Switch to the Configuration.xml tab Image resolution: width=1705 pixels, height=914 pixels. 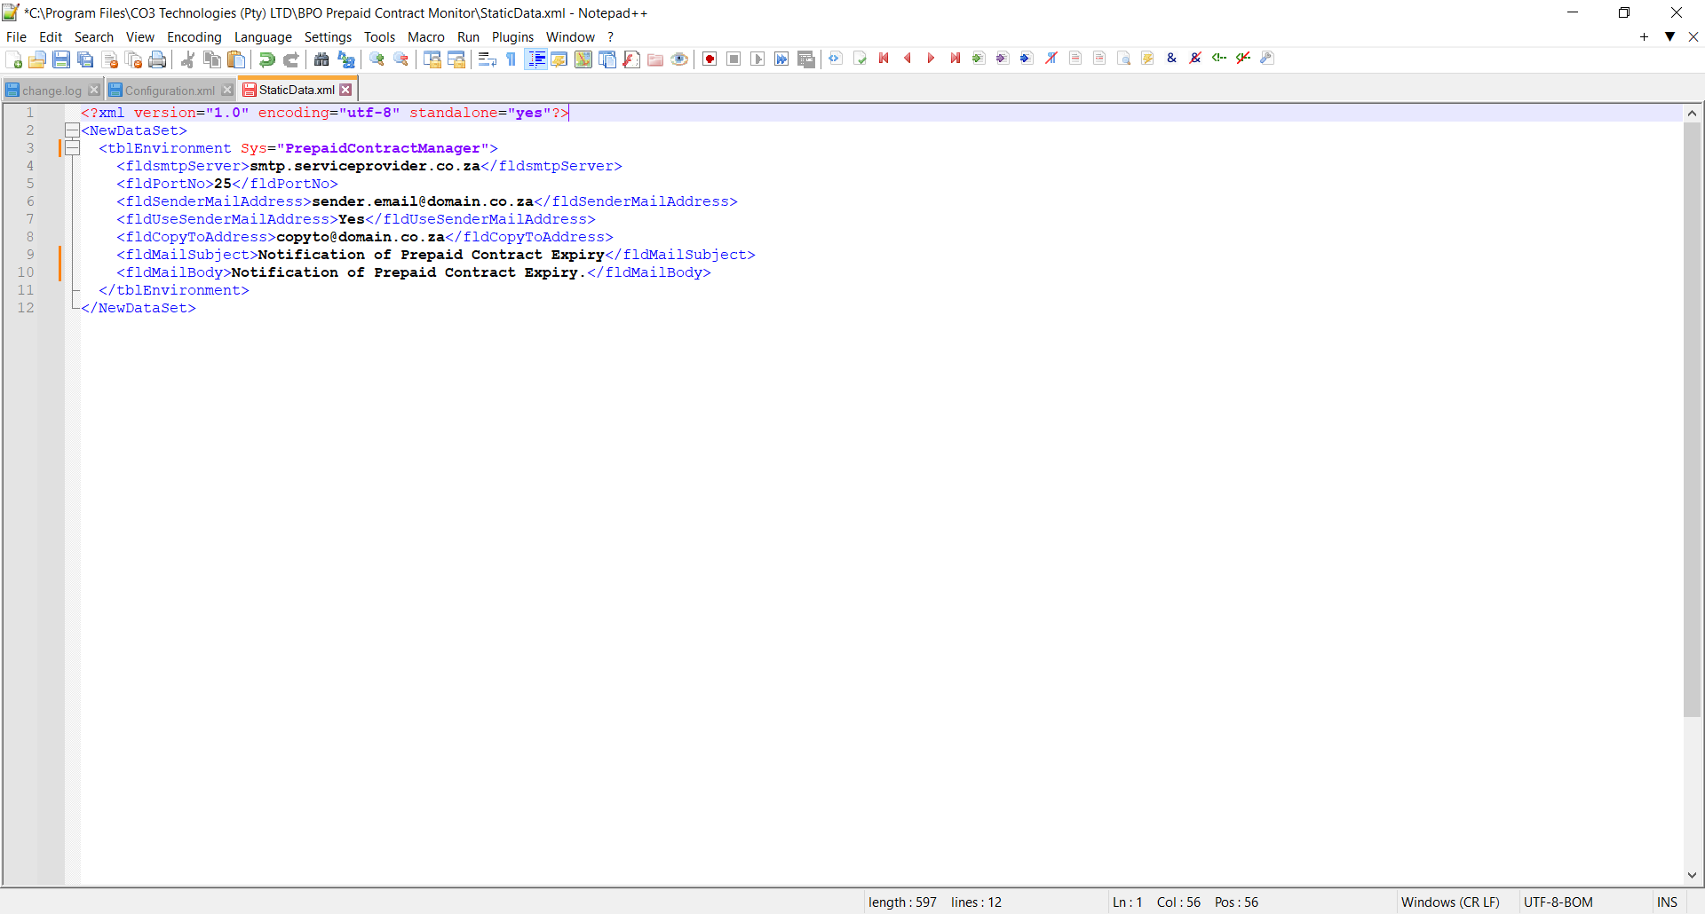coord(169,91)
